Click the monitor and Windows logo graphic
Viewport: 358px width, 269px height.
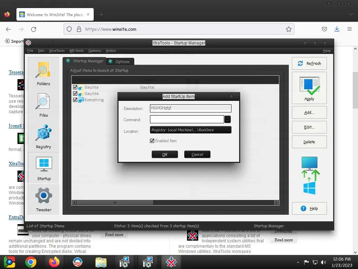(310, 175)
